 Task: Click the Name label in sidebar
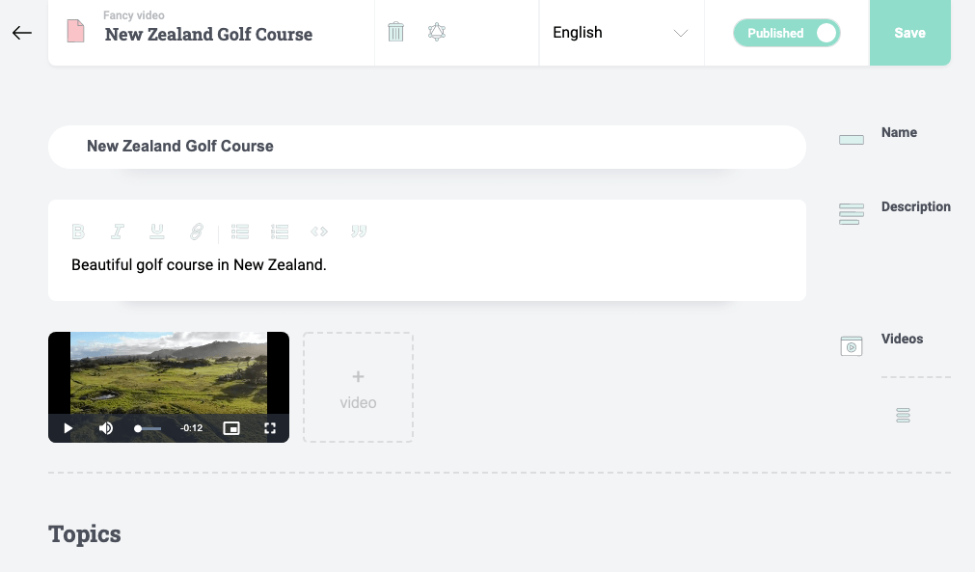(x=899, y=132)
